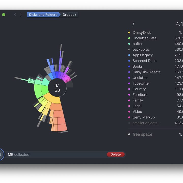This screenshot has height=183, width=183.
Task: Select the Dropbox breadcrumb
Action: coord(69,15)
